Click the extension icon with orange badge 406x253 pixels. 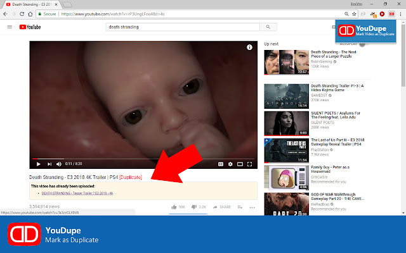(x=373, y=14)
